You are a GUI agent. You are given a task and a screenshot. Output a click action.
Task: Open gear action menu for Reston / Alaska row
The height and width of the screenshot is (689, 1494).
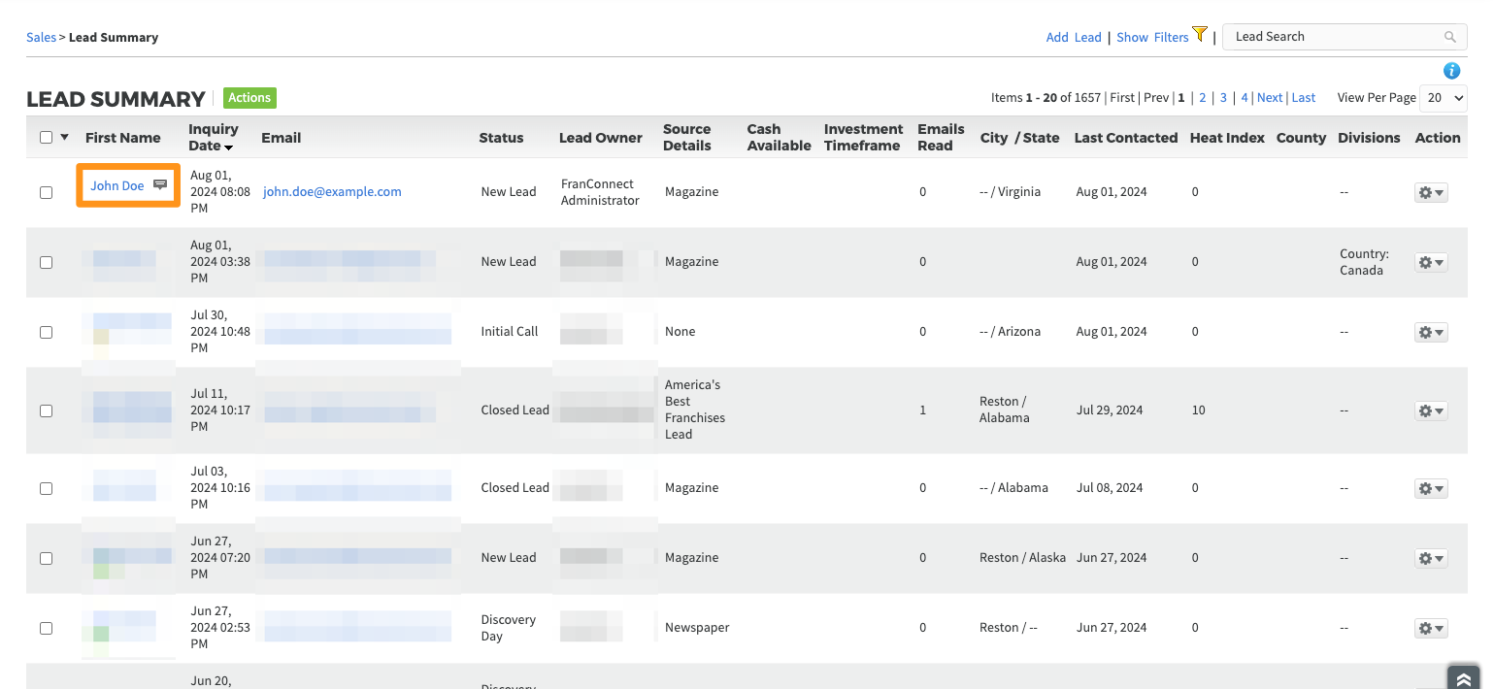[x=1431, y=558]
